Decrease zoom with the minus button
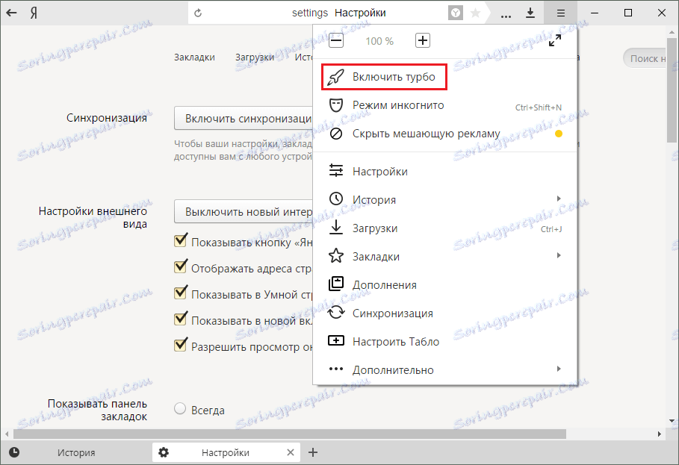Viewport: 679px width, 465px height. click(336, 40)
